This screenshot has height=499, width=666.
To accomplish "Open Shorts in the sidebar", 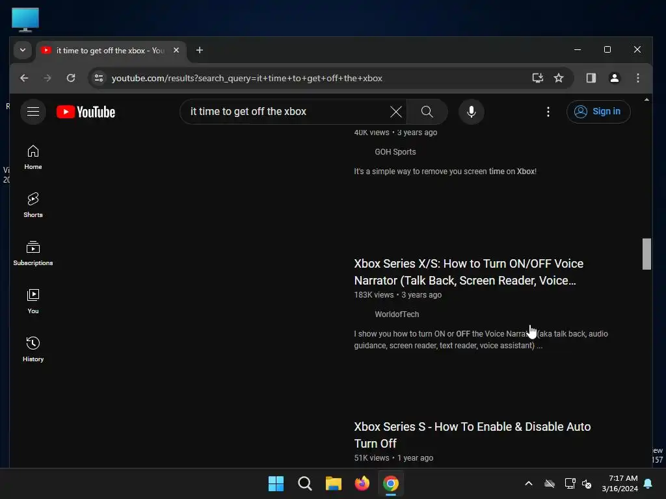I will tap(33, 205).
